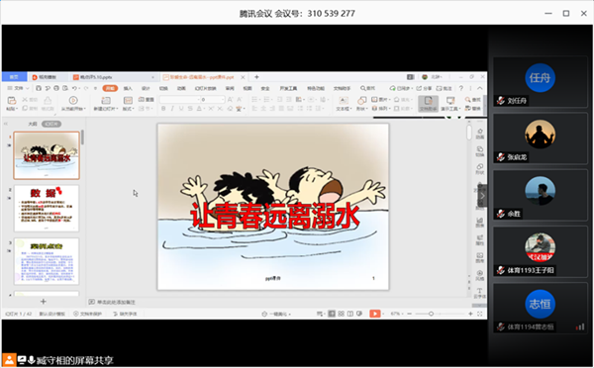Screen dimensions: 594x368
Task: Click the print preview icon in quick access bar
Action: (x=65, y=88)
